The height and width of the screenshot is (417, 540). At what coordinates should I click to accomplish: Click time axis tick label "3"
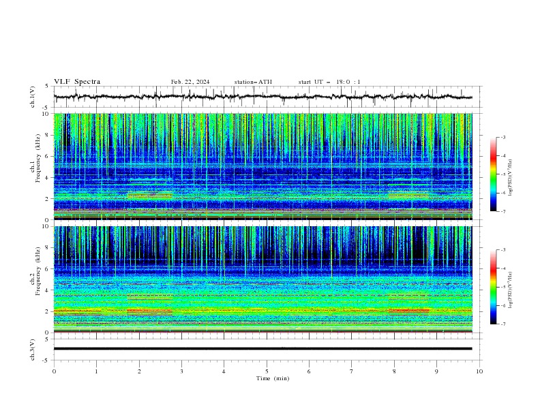click(181, 371)
